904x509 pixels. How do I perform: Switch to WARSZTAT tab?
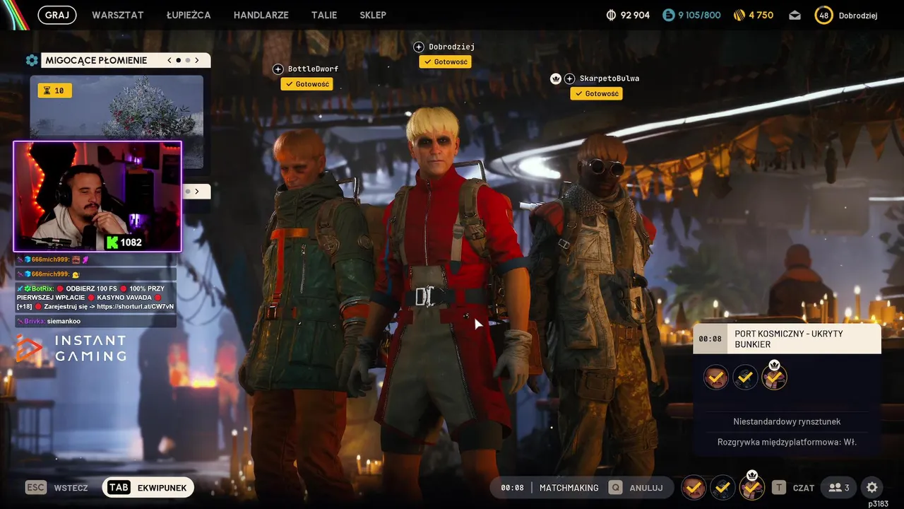[x=118, y=15]
